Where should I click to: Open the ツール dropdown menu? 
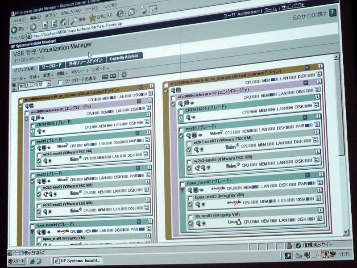19,79
